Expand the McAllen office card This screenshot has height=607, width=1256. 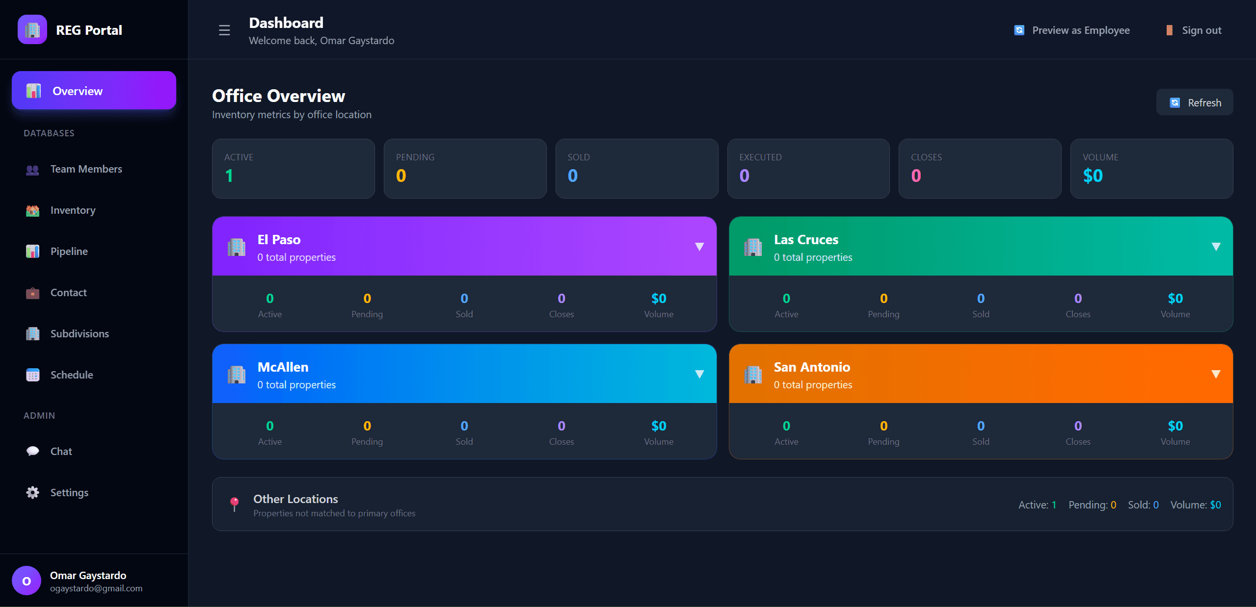[x=699, y=374]
